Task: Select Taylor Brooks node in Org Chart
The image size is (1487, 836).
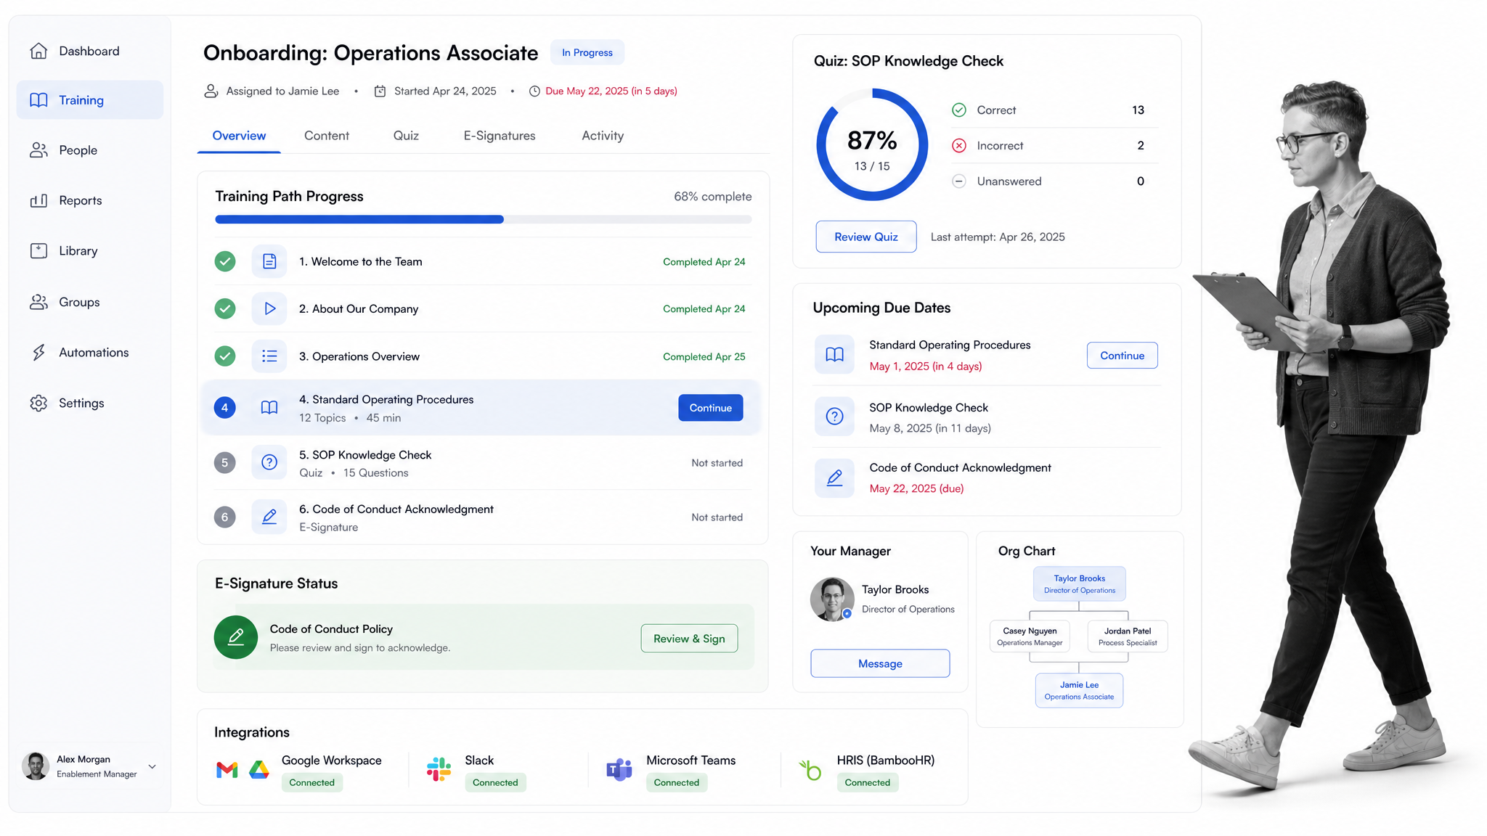Action: (x=1080, y=583)
